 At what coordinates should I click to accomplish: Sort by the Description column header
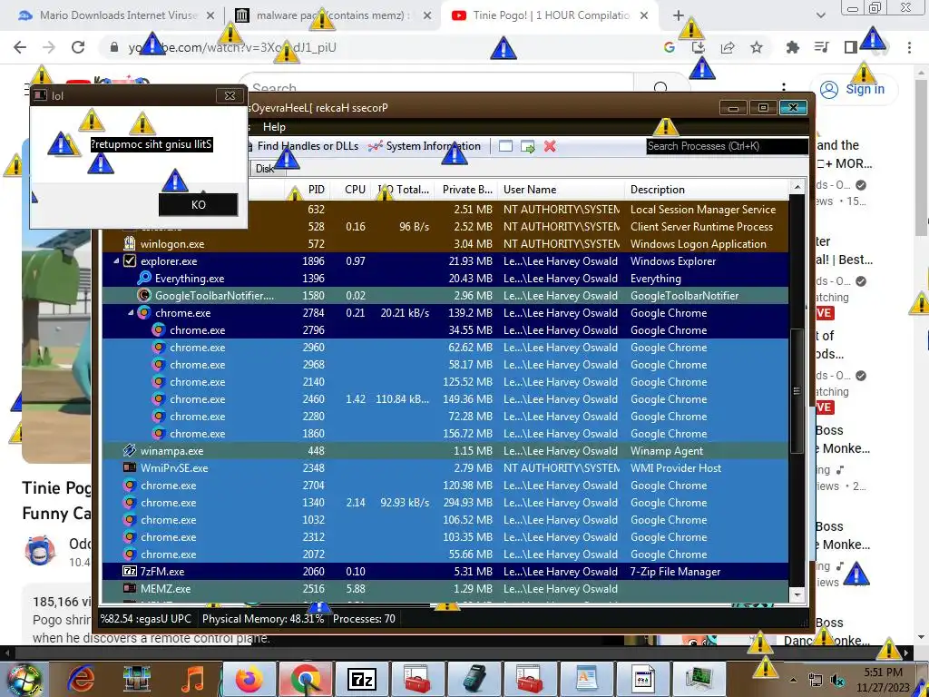(x=706, y=190)
